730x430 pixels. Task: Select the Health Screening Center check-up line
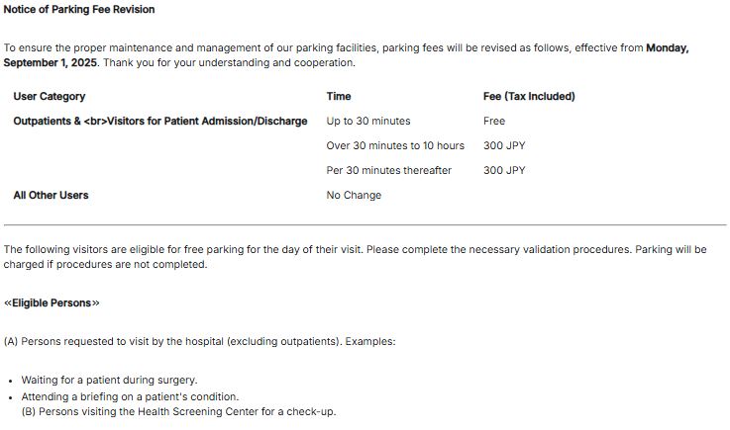tap(178, 411)
